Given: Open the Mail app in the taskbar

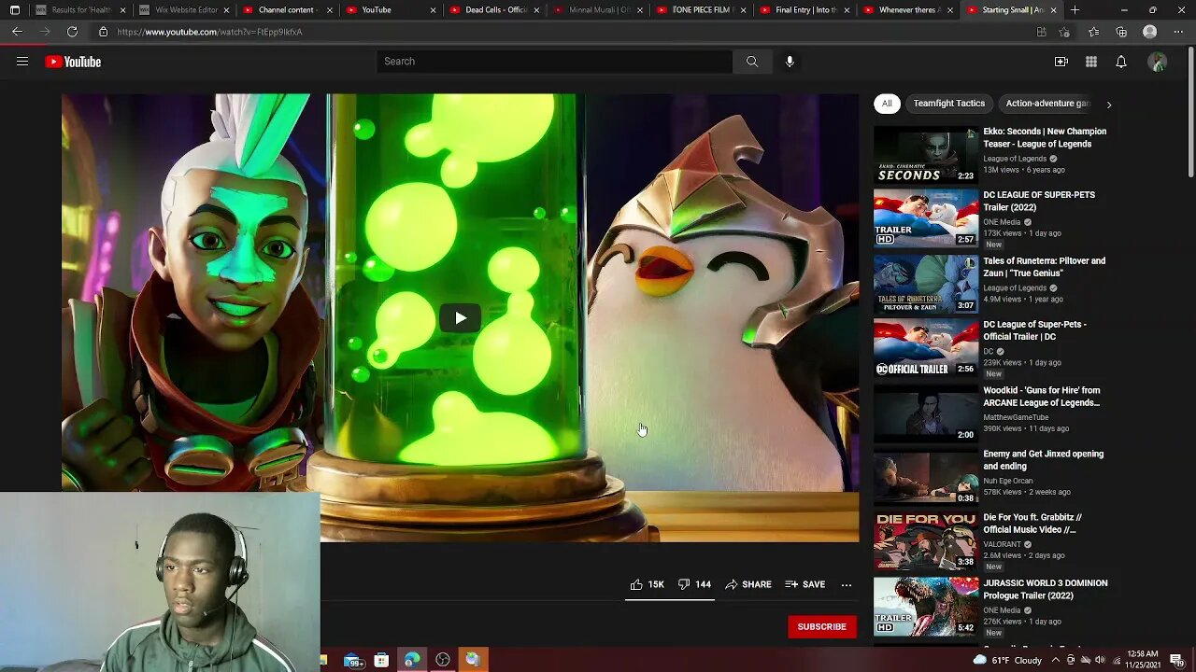Looking at the screenshot, I should click(353, 661).
